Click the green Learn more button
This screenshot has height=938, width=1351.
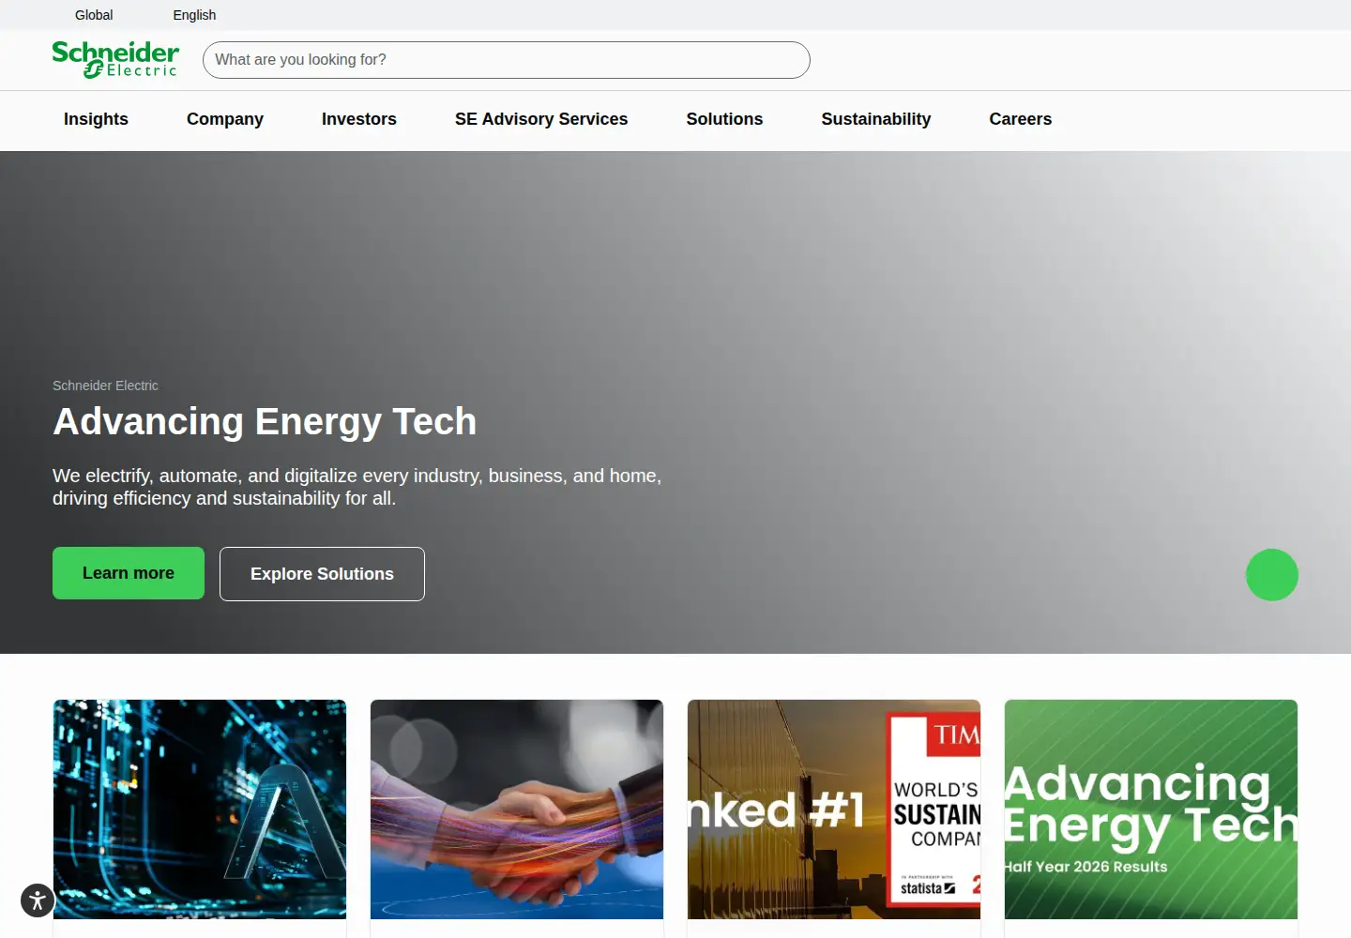129,573
